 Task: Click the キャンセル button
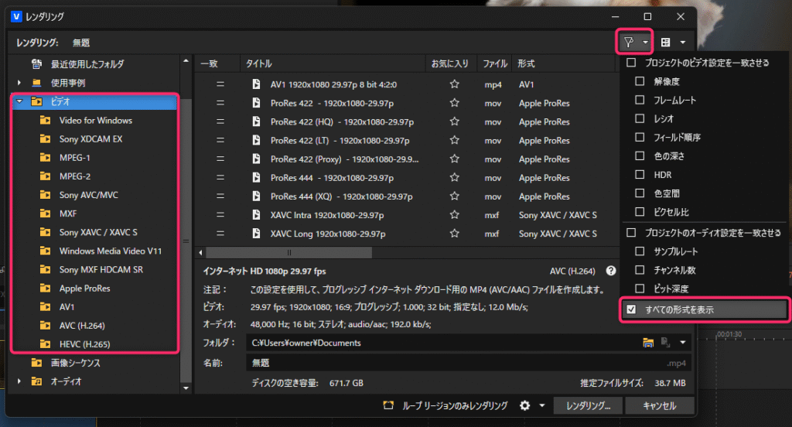pyautogui.click(x=659, y=405)
